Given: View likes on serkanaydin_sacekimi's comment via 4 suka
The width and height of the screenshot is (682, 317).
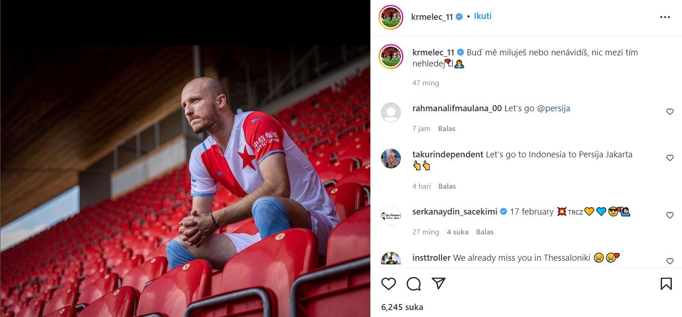Looking at the screenshot, I should point(457,232).
